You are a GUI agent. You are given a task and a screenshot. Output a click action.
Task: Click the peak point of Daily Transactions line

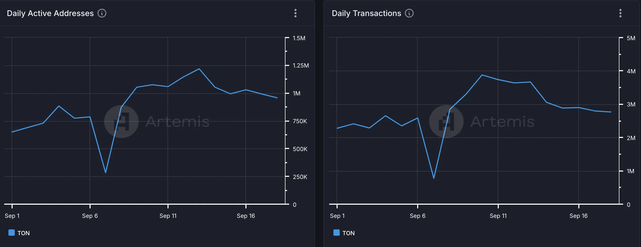(x=482, y=75)
